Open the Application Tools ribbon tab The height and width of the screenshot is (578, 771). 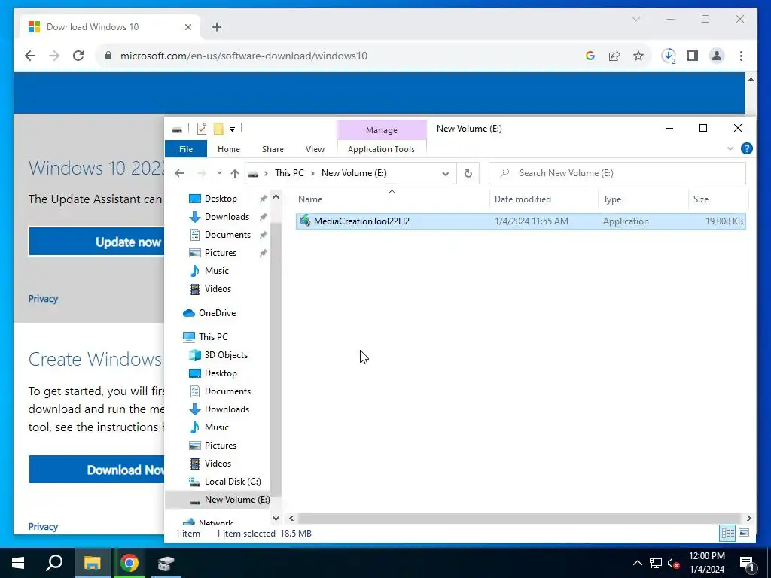pos(381,149)
